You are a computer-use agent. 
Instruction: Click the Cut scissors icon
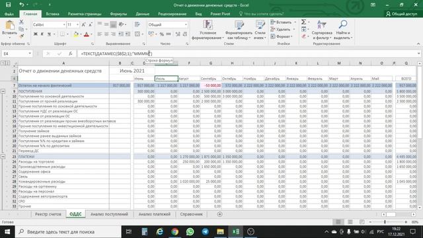click(21, 22)
